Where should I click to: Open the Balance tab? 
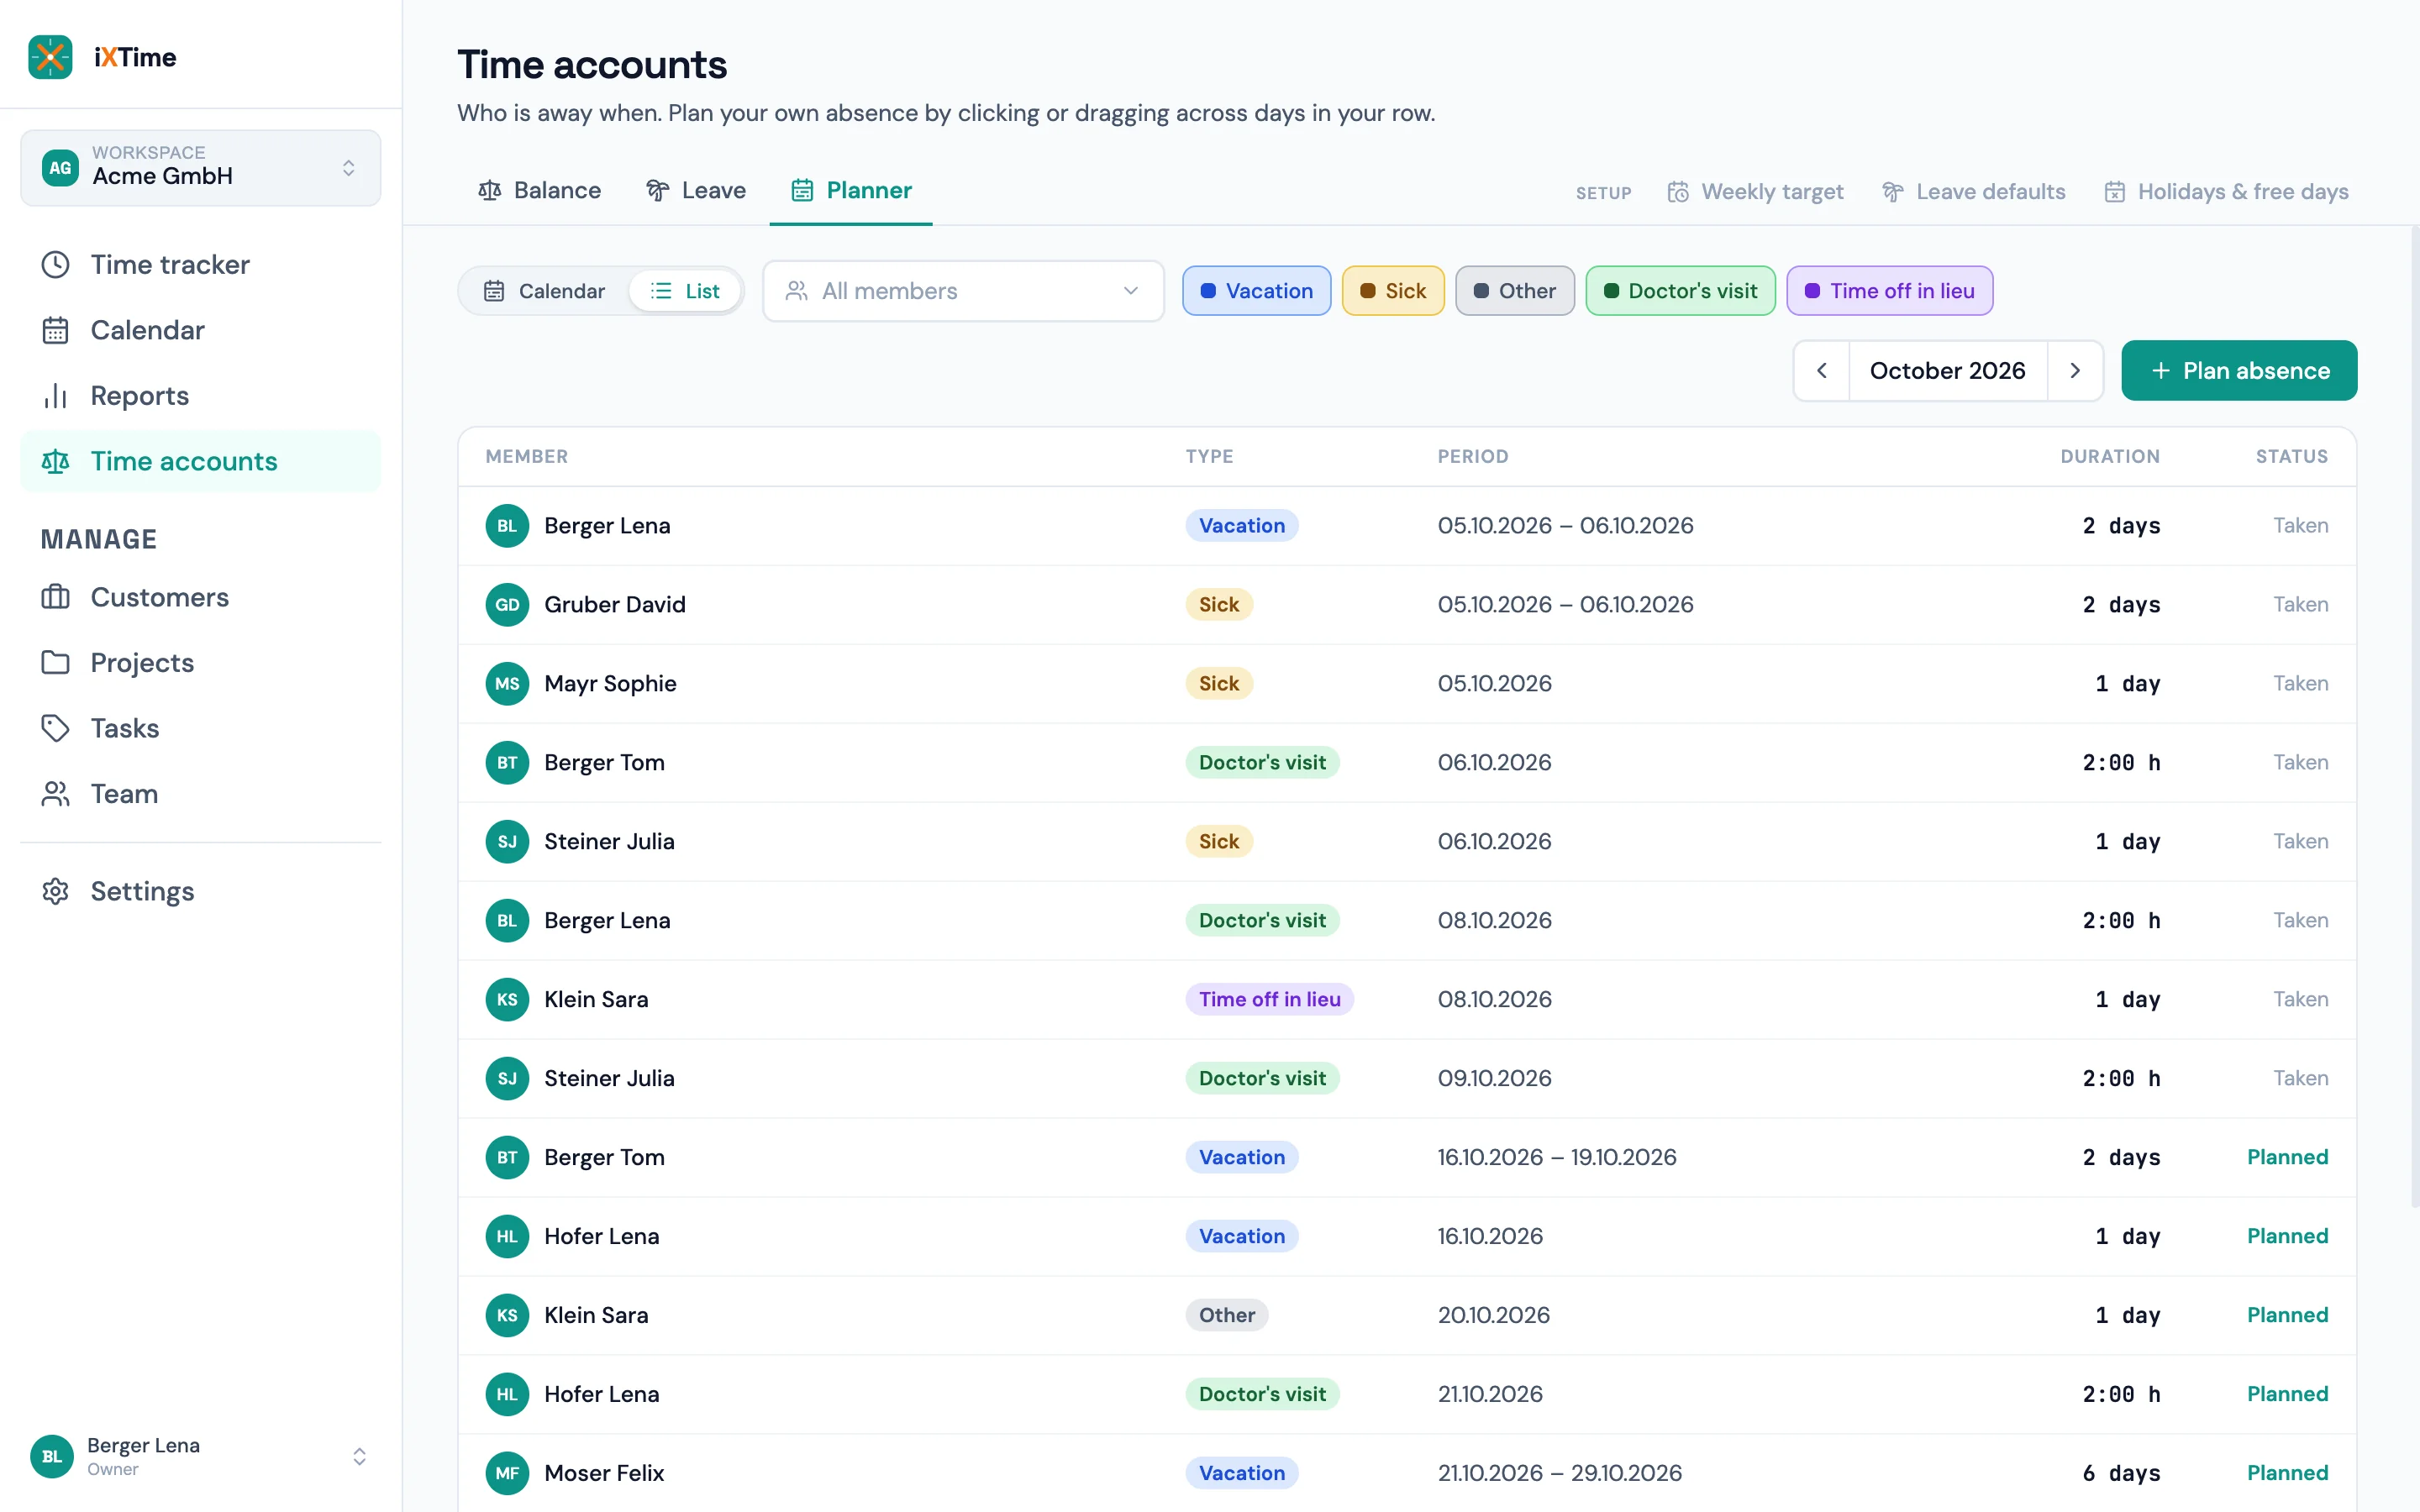point(539,190)
